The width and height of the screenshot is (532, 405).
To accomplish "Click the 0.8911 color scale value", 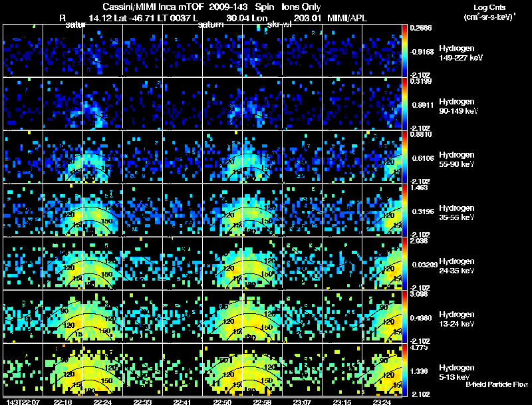I will (x=423, y=105).
